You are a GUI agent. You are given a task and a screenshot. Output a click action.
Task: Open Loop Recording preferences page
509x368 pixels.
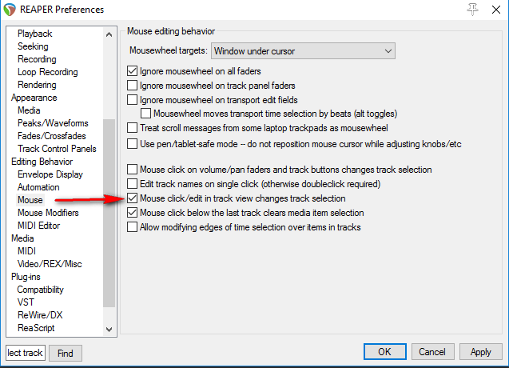point(48,72)
